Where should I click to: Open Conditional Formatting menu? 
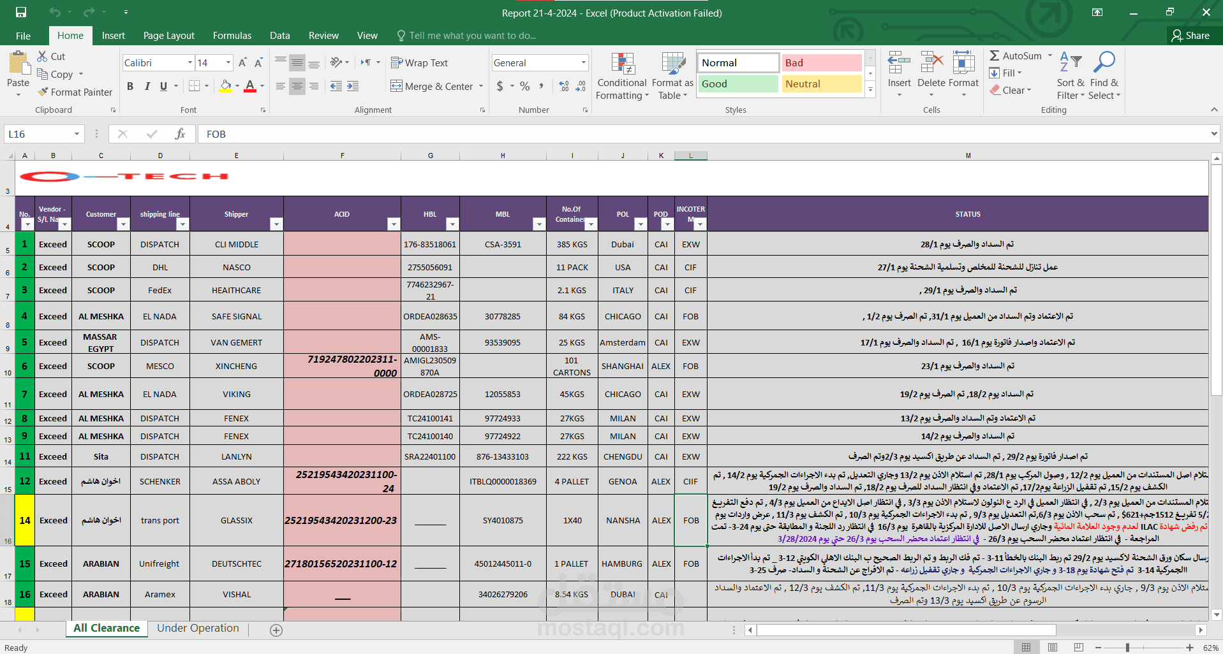(622, 76)
